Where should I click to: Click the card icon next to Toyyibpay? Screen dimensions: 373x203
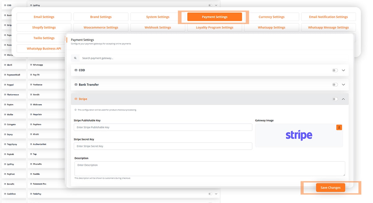5,144
